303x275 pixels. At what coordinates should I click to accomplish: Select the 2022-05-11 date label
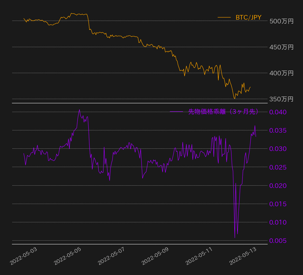(x=199, y=256)
